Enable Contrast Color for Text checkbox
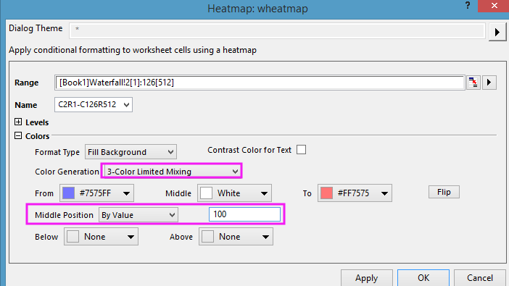The image size is (509, 286). pyautogui.click(x=301, y=150)
